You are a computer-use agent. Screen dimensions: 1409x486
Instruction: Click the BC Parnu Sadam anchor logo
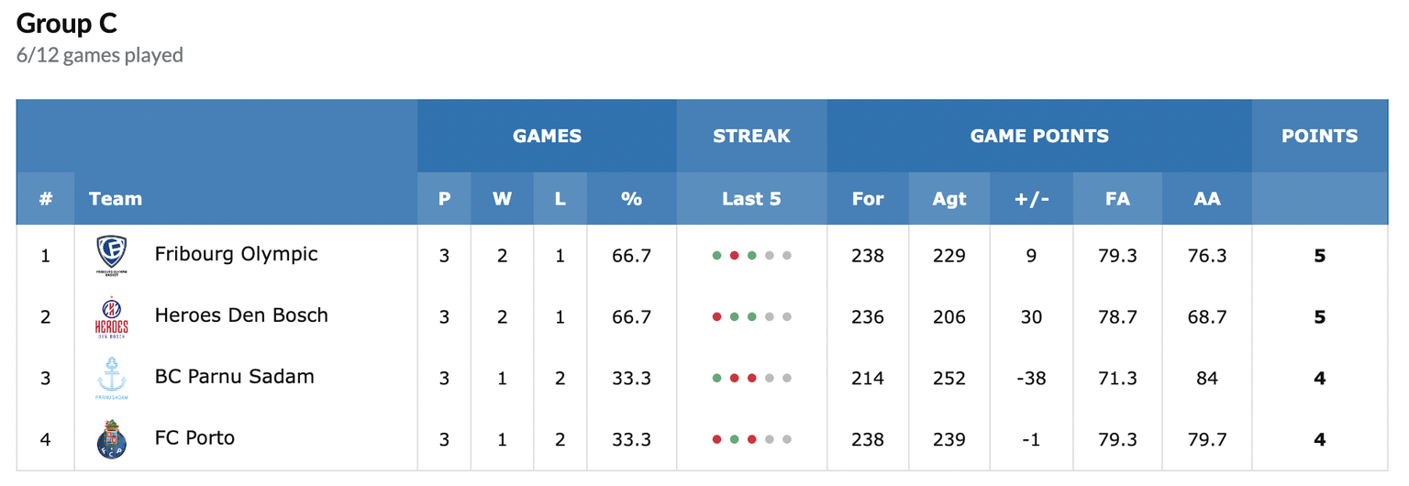point(112,378)
